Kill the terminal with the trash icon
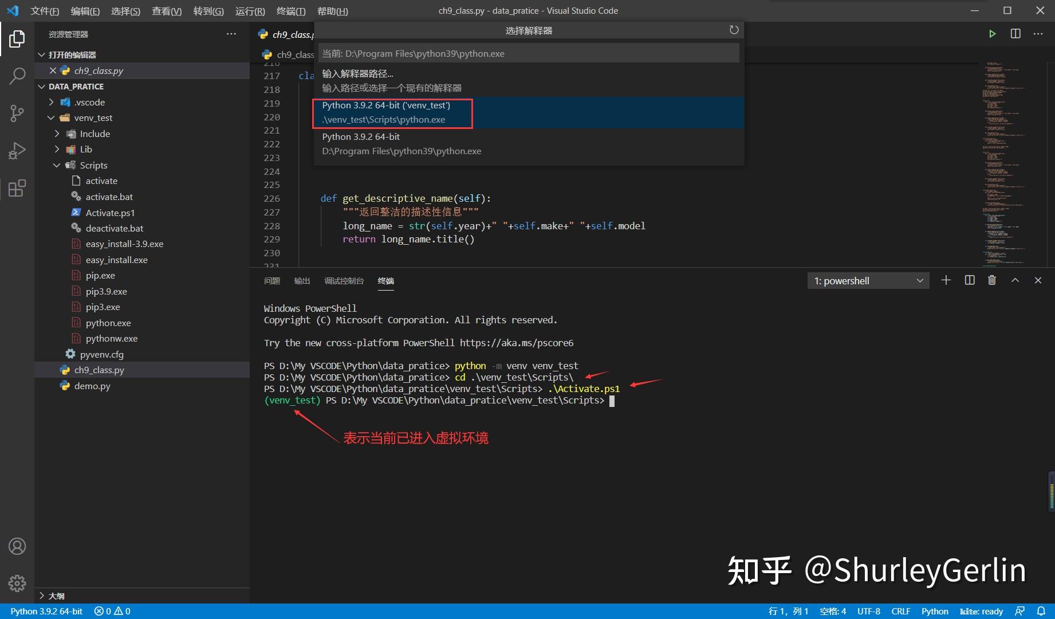1055x619 pixels. tap(992, 280)
